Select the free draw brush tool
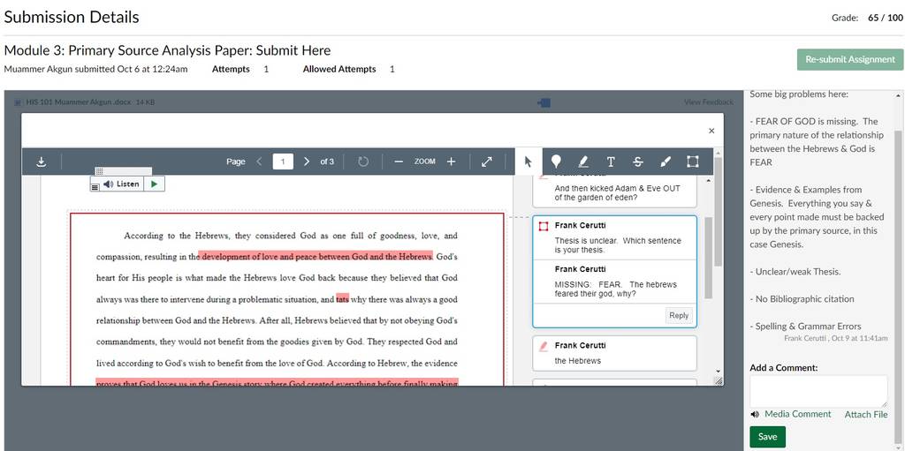 pyautogui.click(x=665, y=162)
